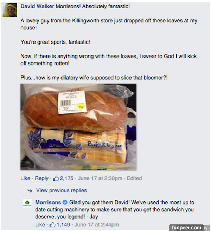The height and width of the screenshot is (231, 211).
Task: Click the funpeer.com watermark
Action: 186,227
